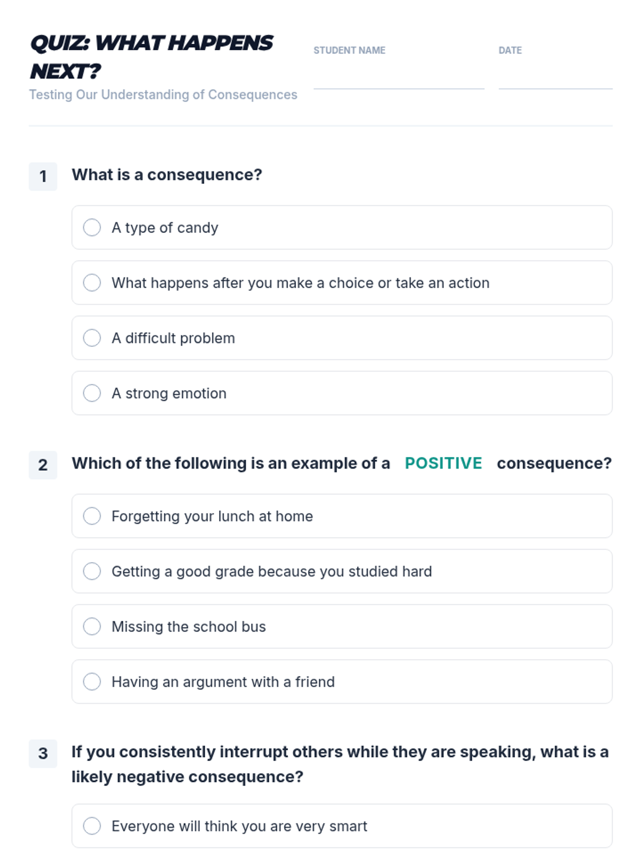Image resolution: width=641 pixels, height=855 pixels.
Task: Choose "Forgetting your lunch at home" option
Action: [92, 516]
